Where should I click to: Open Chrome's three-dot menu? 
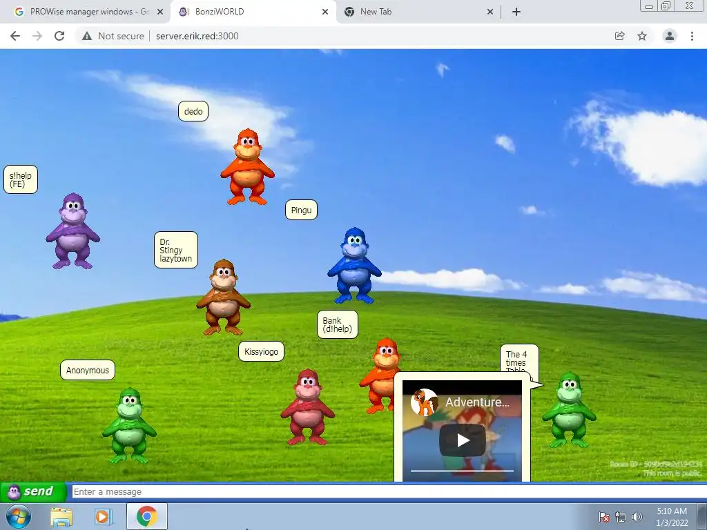(692, 36)
